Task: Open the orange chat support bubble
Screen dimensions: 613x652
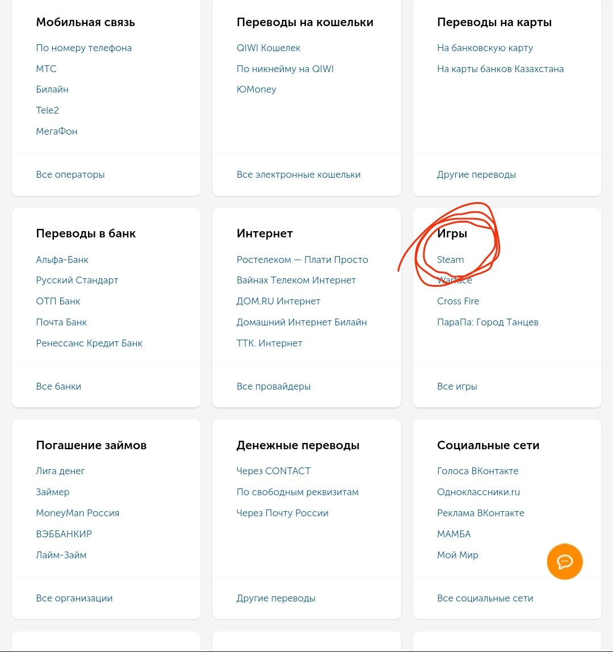Action: click(564, 561)
